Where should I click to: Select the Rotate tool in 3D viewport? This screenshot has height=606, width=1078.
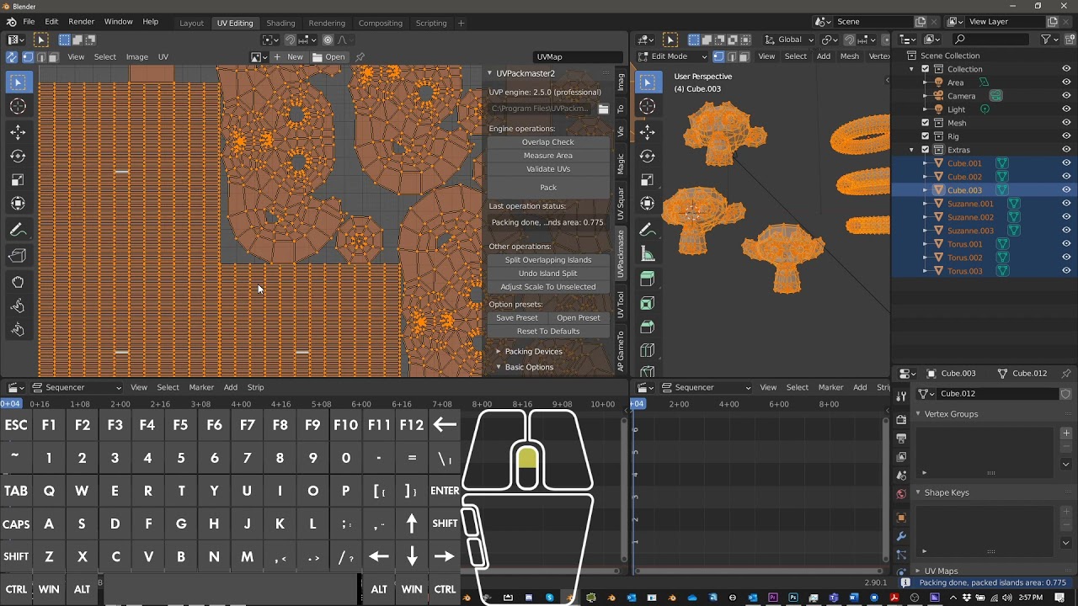click(x=647, y=156)
